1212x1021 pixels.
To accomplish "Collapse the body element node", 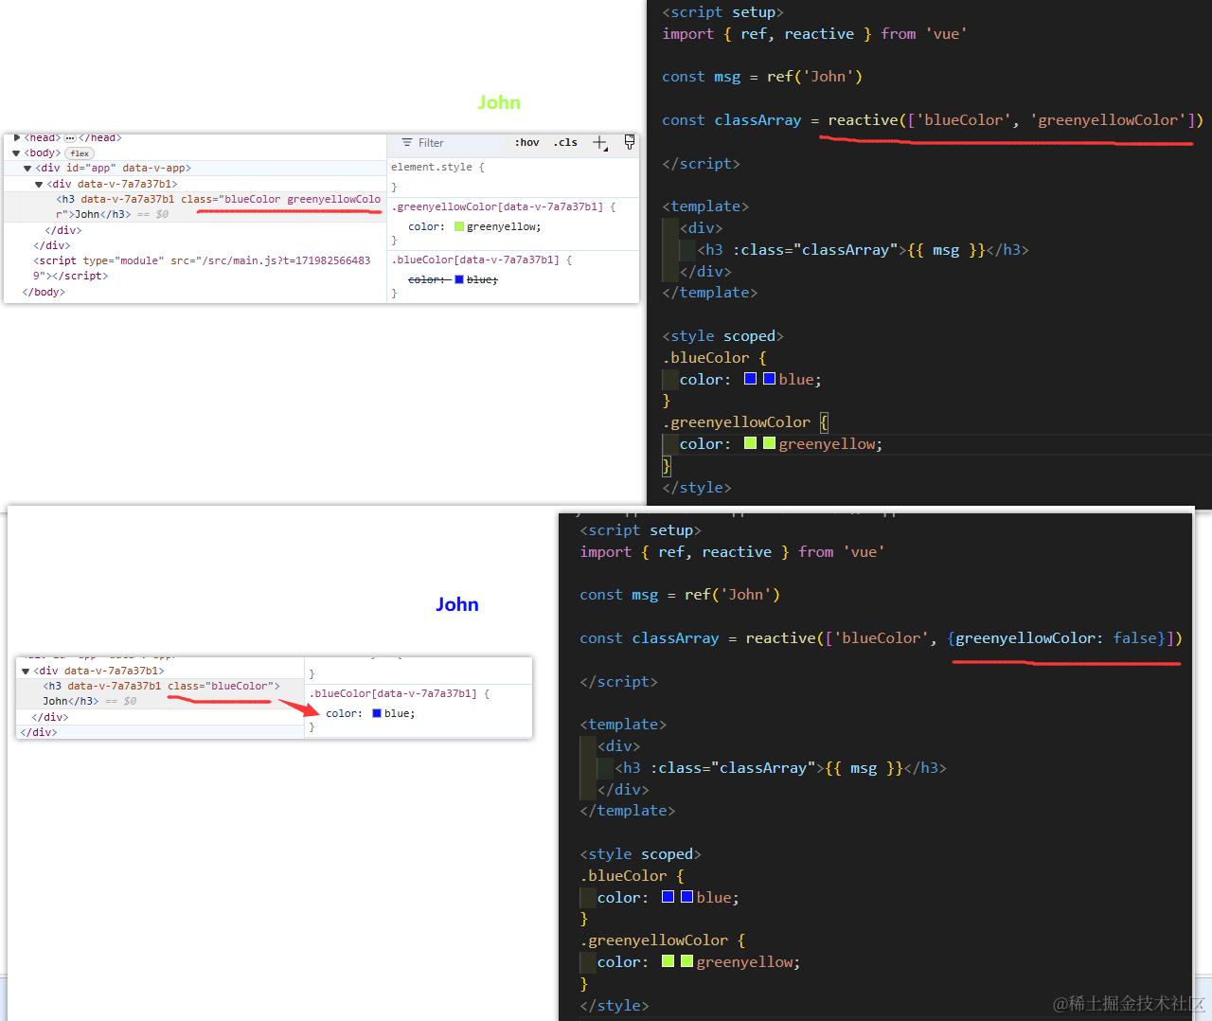I will tap(16, 153).
